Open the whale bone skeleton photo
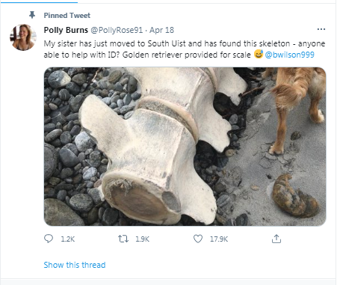343x285 pixels. coord(185,147)
